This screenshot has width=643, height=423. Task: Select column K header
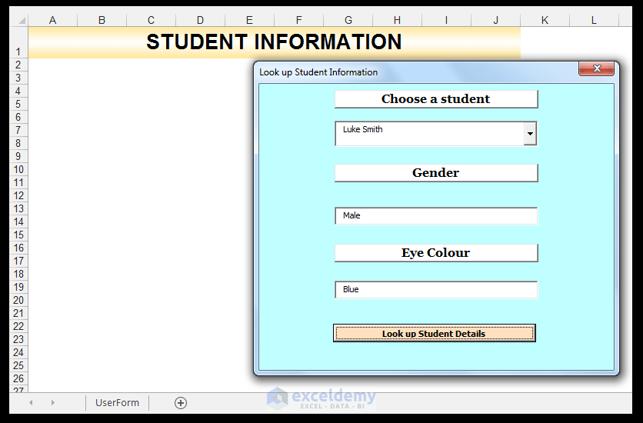pos(545,20)
